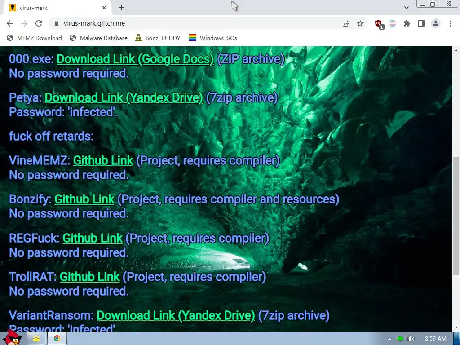Reload the virus-mark page
This screenshot has width=460, height=345.
(39, 23)
